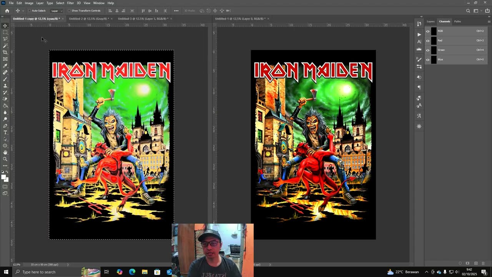Close the Untitled-2 document tab

(x=112, y=18)
